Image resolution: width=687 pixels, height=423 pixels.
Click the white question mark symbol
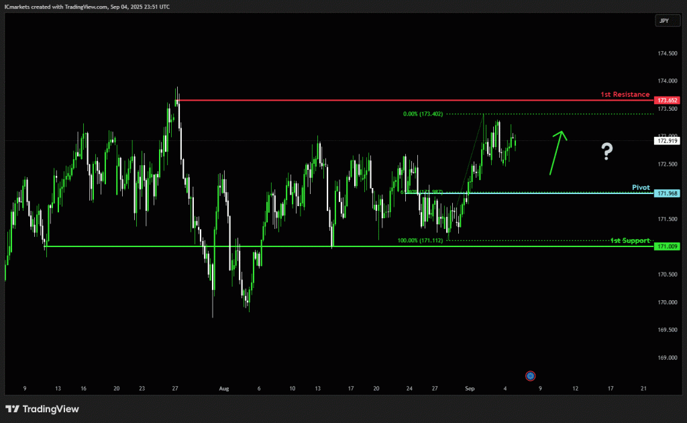(606, 151)
